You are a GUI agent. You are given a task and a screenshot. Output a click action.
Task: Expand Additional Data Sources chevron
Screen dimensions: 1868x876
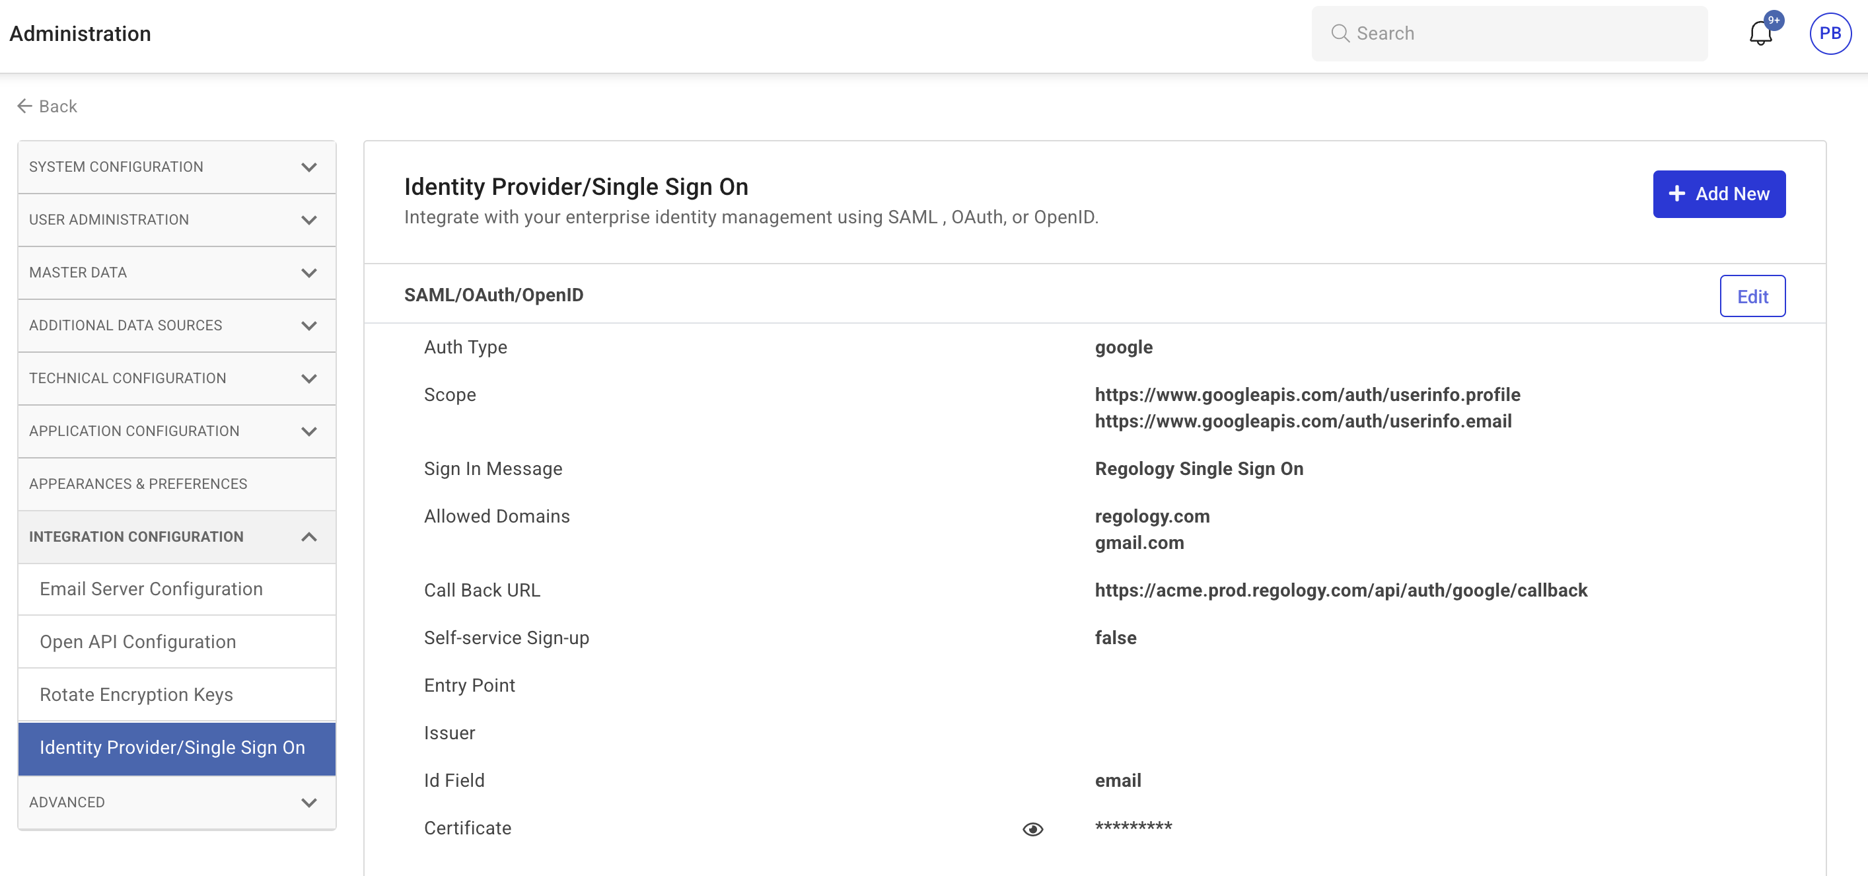click(309, 326)
